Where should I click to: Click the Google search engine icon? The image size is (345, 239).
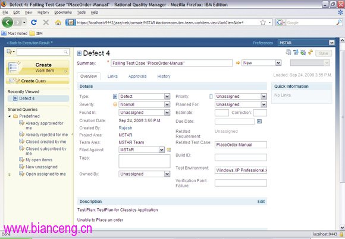pyautogui.click(x=280, y=23)
